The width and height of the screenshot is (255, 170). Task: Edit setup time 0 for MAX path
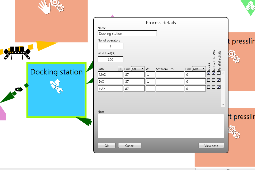[195, 74]
